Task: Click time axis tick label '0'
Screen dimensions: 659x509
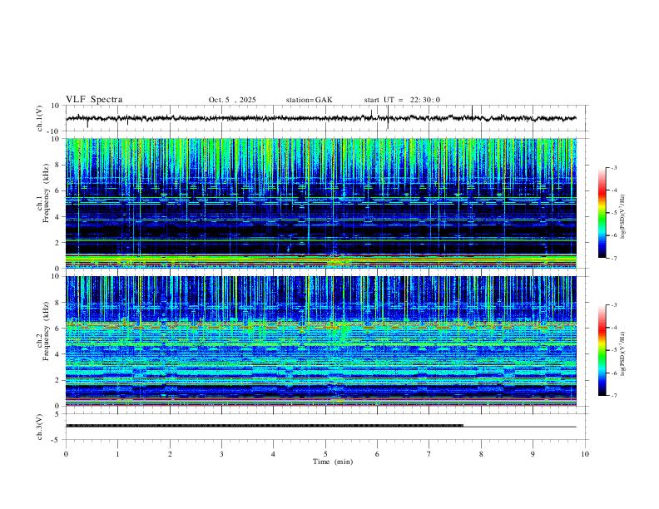Action: pyautogui.click(x=66, y=454)
